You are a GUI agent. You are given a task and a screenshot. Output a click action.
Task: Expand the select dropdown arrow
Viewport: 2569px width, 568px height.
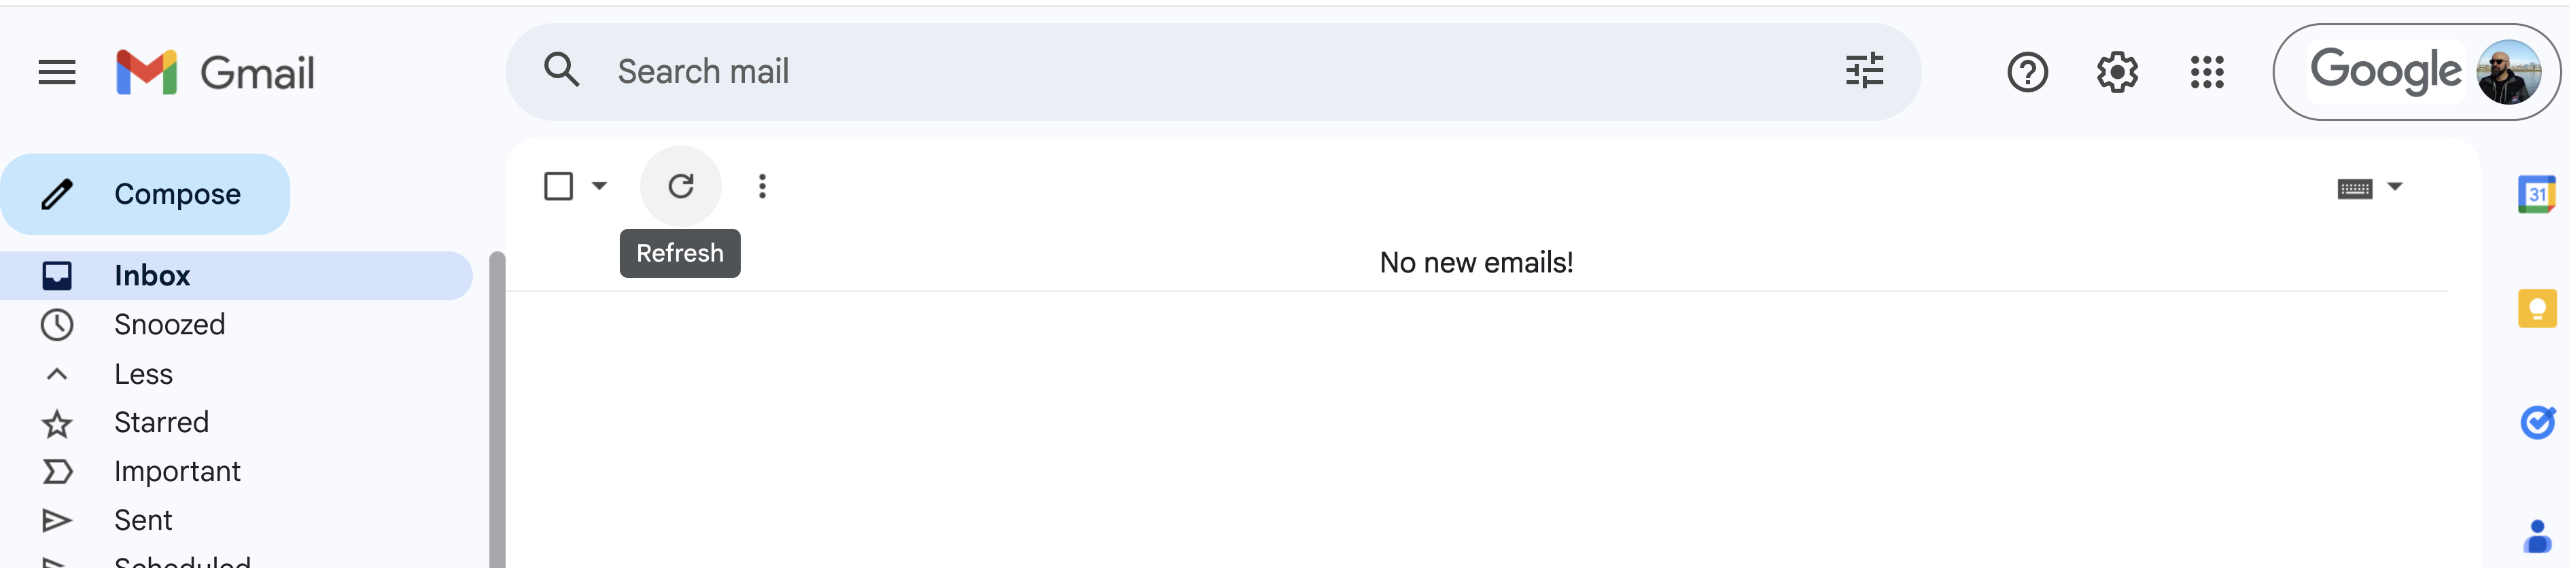(599, 186)
